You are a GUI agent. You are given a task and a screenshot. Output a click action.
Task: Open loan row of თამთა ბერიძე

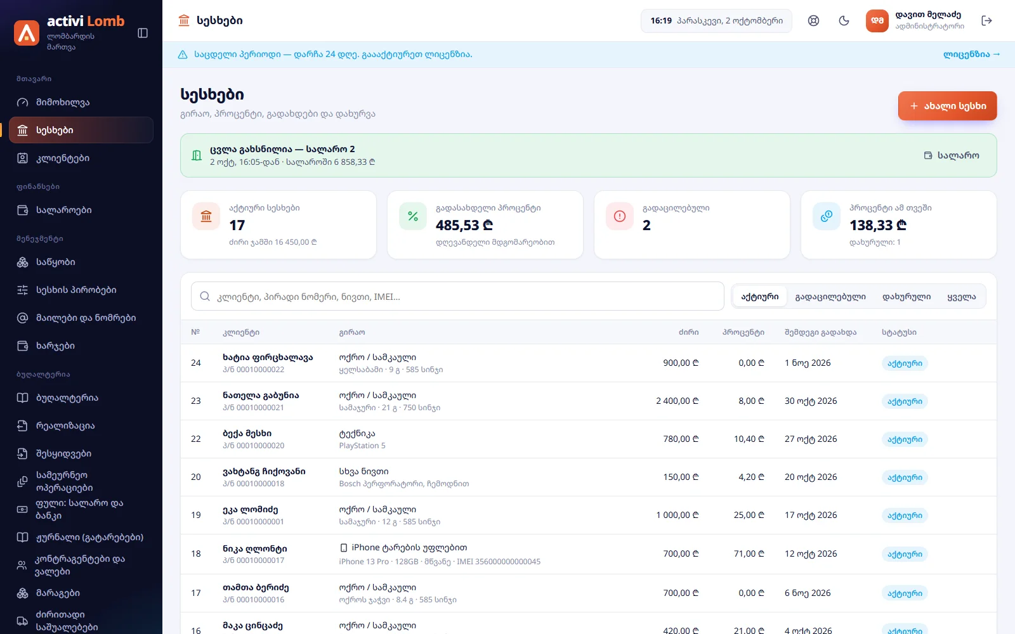[x=588, y=593]
